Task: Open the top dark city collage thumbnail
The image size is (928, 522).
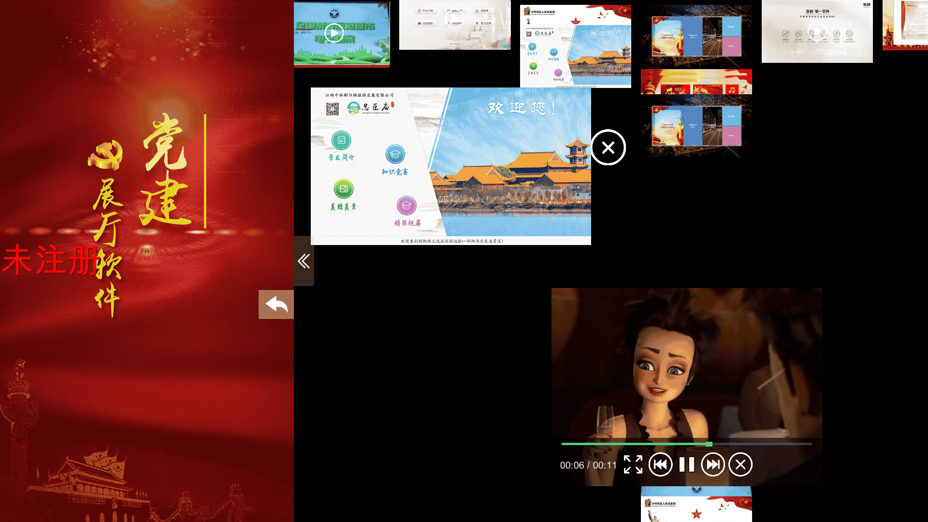Action: click(696, 36)
